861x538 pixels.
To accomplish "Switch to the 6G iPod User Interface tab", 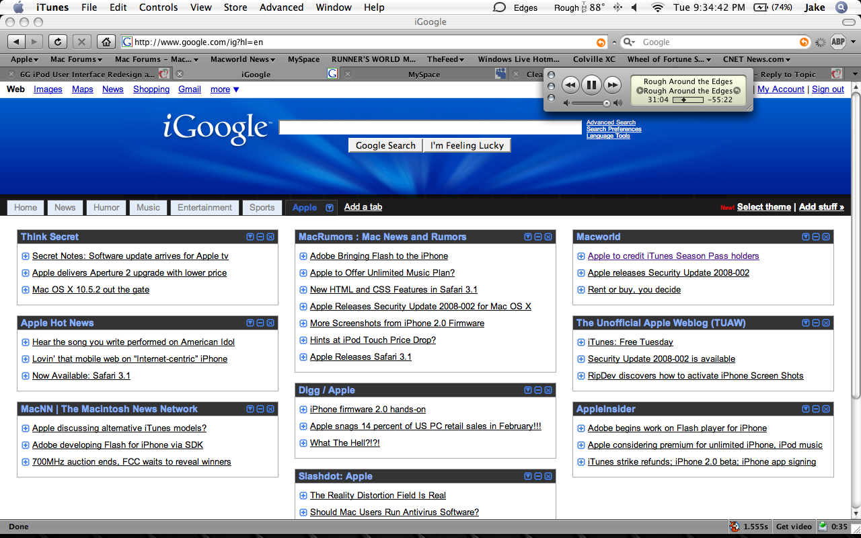I will [x=87, y=74].
